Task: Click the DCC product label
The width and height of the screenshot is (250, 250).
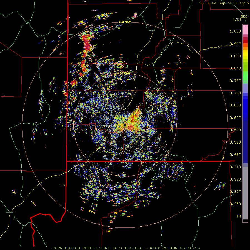Action: coord(244,17)
